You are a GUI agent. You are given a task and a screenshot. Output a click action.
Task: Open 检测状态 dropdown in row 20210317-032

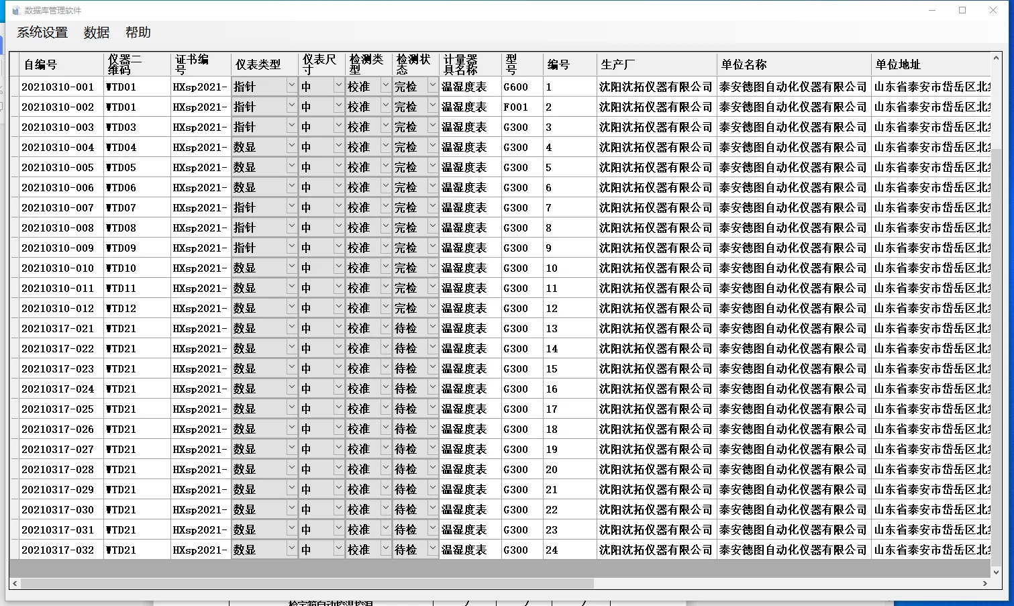[433, 549]
